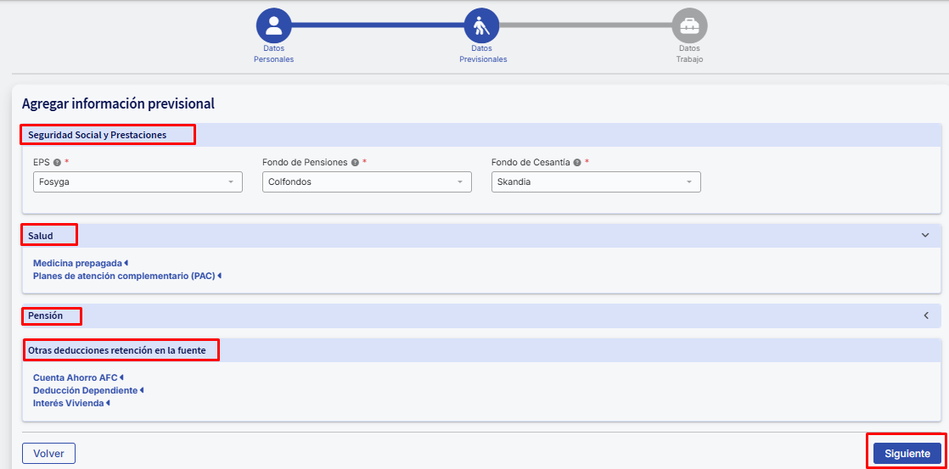The image size is (949, 469).
Task: Click the Siguiente button
Action: (x=907, y=453)
